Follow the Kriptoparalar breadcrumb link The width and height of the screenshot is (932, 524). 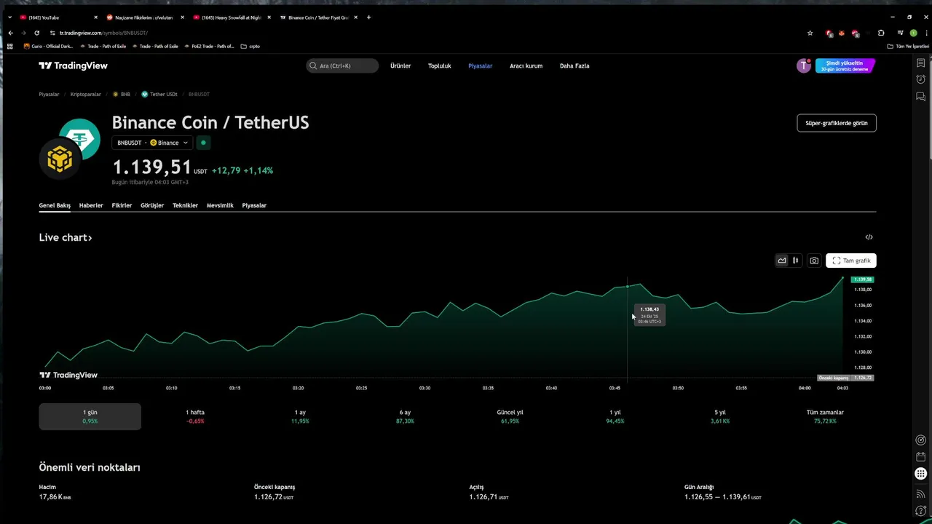[86, 94]
